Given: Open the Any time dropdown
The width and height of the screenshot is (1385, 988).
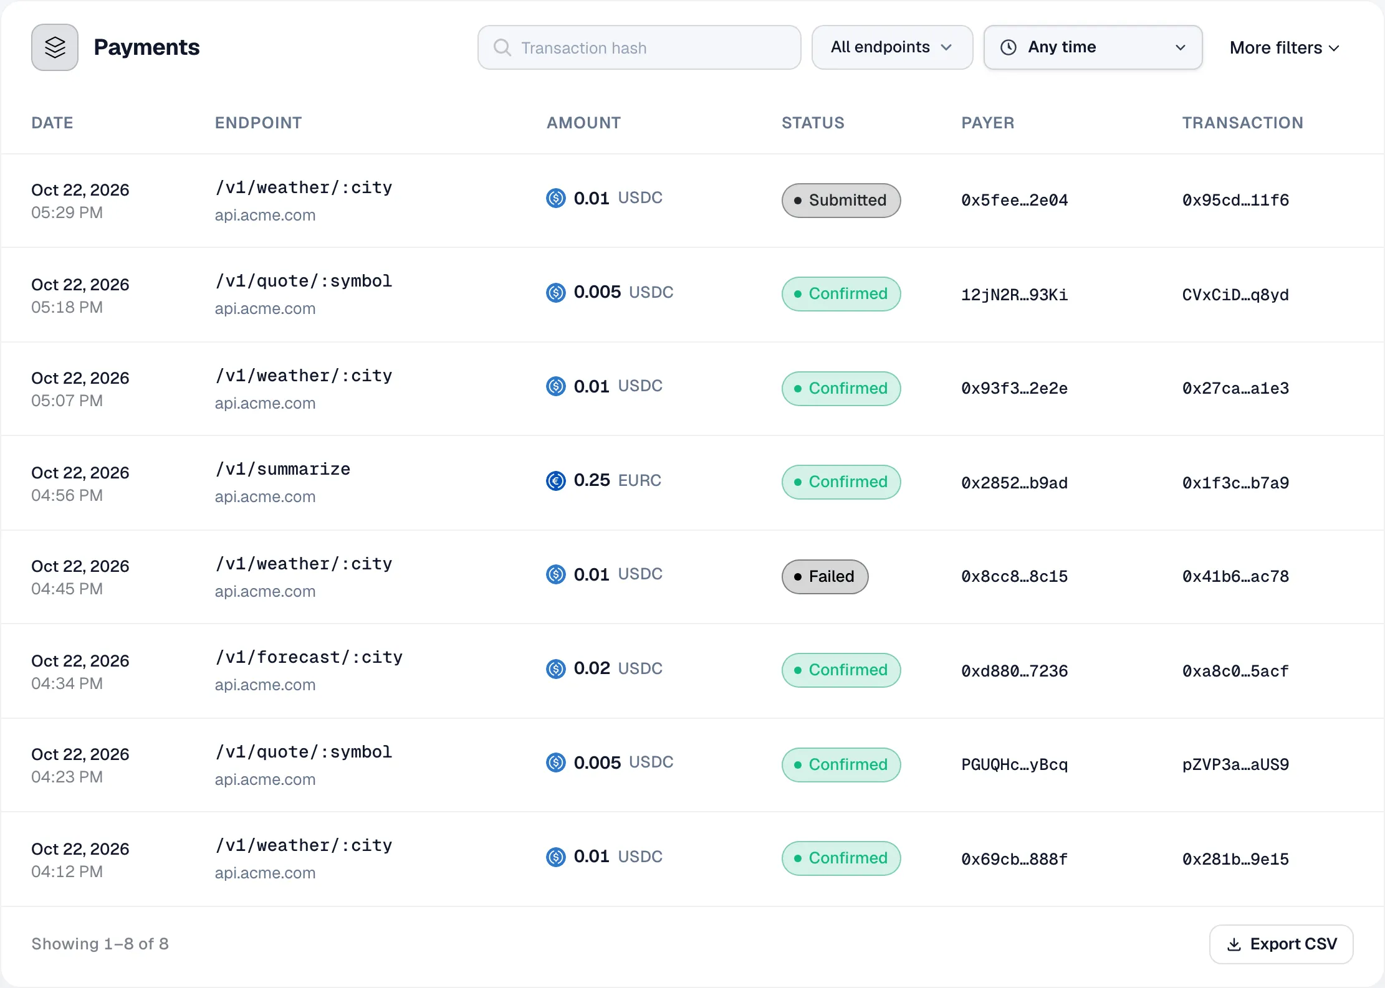Looking at the screenshot, I should click(x=1093, y=47).
